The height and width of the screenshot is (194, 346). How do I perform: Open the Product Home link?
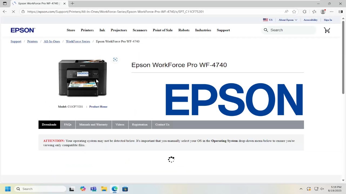(x=98, y=107)
